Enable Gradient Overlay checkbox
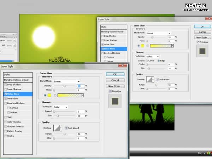This screenshot has height=159, width=212. coord(6,126)
